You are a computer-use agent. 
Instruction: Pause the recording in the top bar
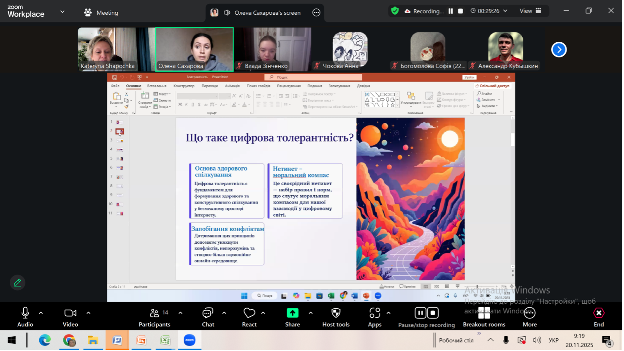(x=450, y=11)
